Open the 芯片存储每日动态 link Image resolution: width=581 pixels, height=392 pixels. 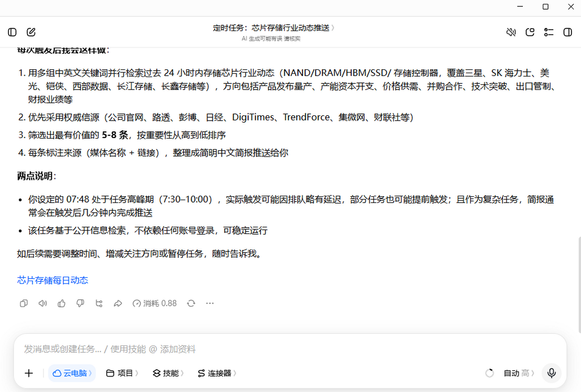53,280
